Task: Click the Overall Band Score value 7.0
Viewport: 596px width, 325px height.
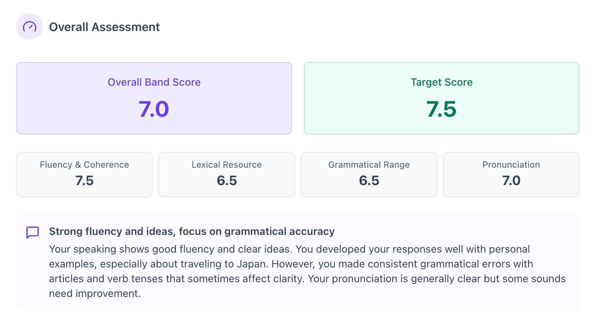Action: [154, 109]
